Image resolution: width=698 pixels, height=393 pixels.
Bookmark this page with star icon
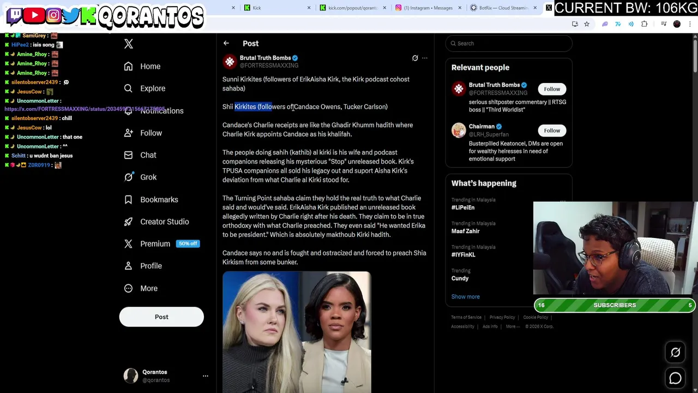pyautogui.click(x=587, y=24)
